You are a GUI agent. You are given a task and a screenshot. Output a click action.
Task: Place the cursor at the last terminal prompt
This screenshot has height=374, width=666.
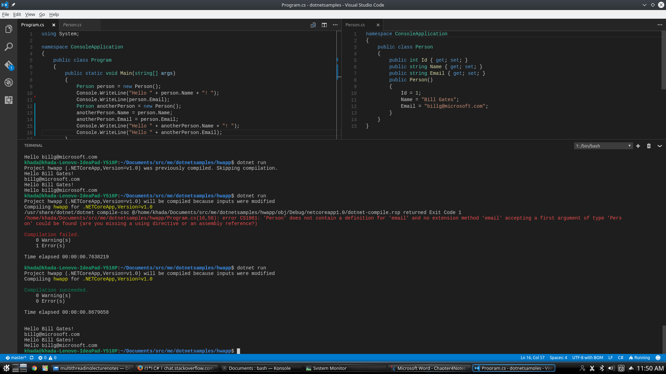pos(238,351)
